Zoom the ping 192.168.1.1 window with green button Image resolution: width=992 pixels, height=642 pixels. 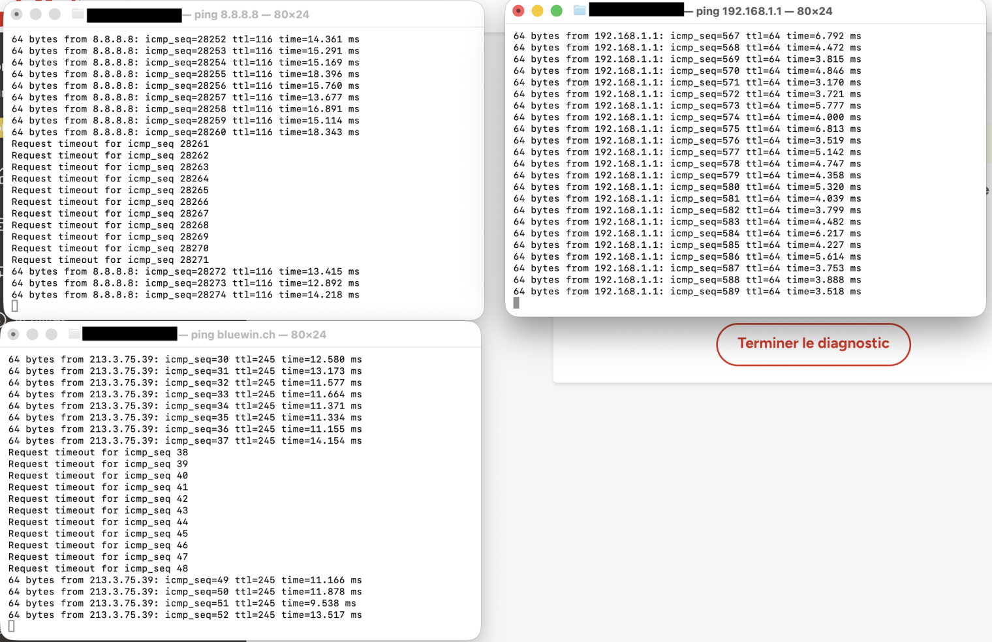pyautogui.click(x=557, y=10)
